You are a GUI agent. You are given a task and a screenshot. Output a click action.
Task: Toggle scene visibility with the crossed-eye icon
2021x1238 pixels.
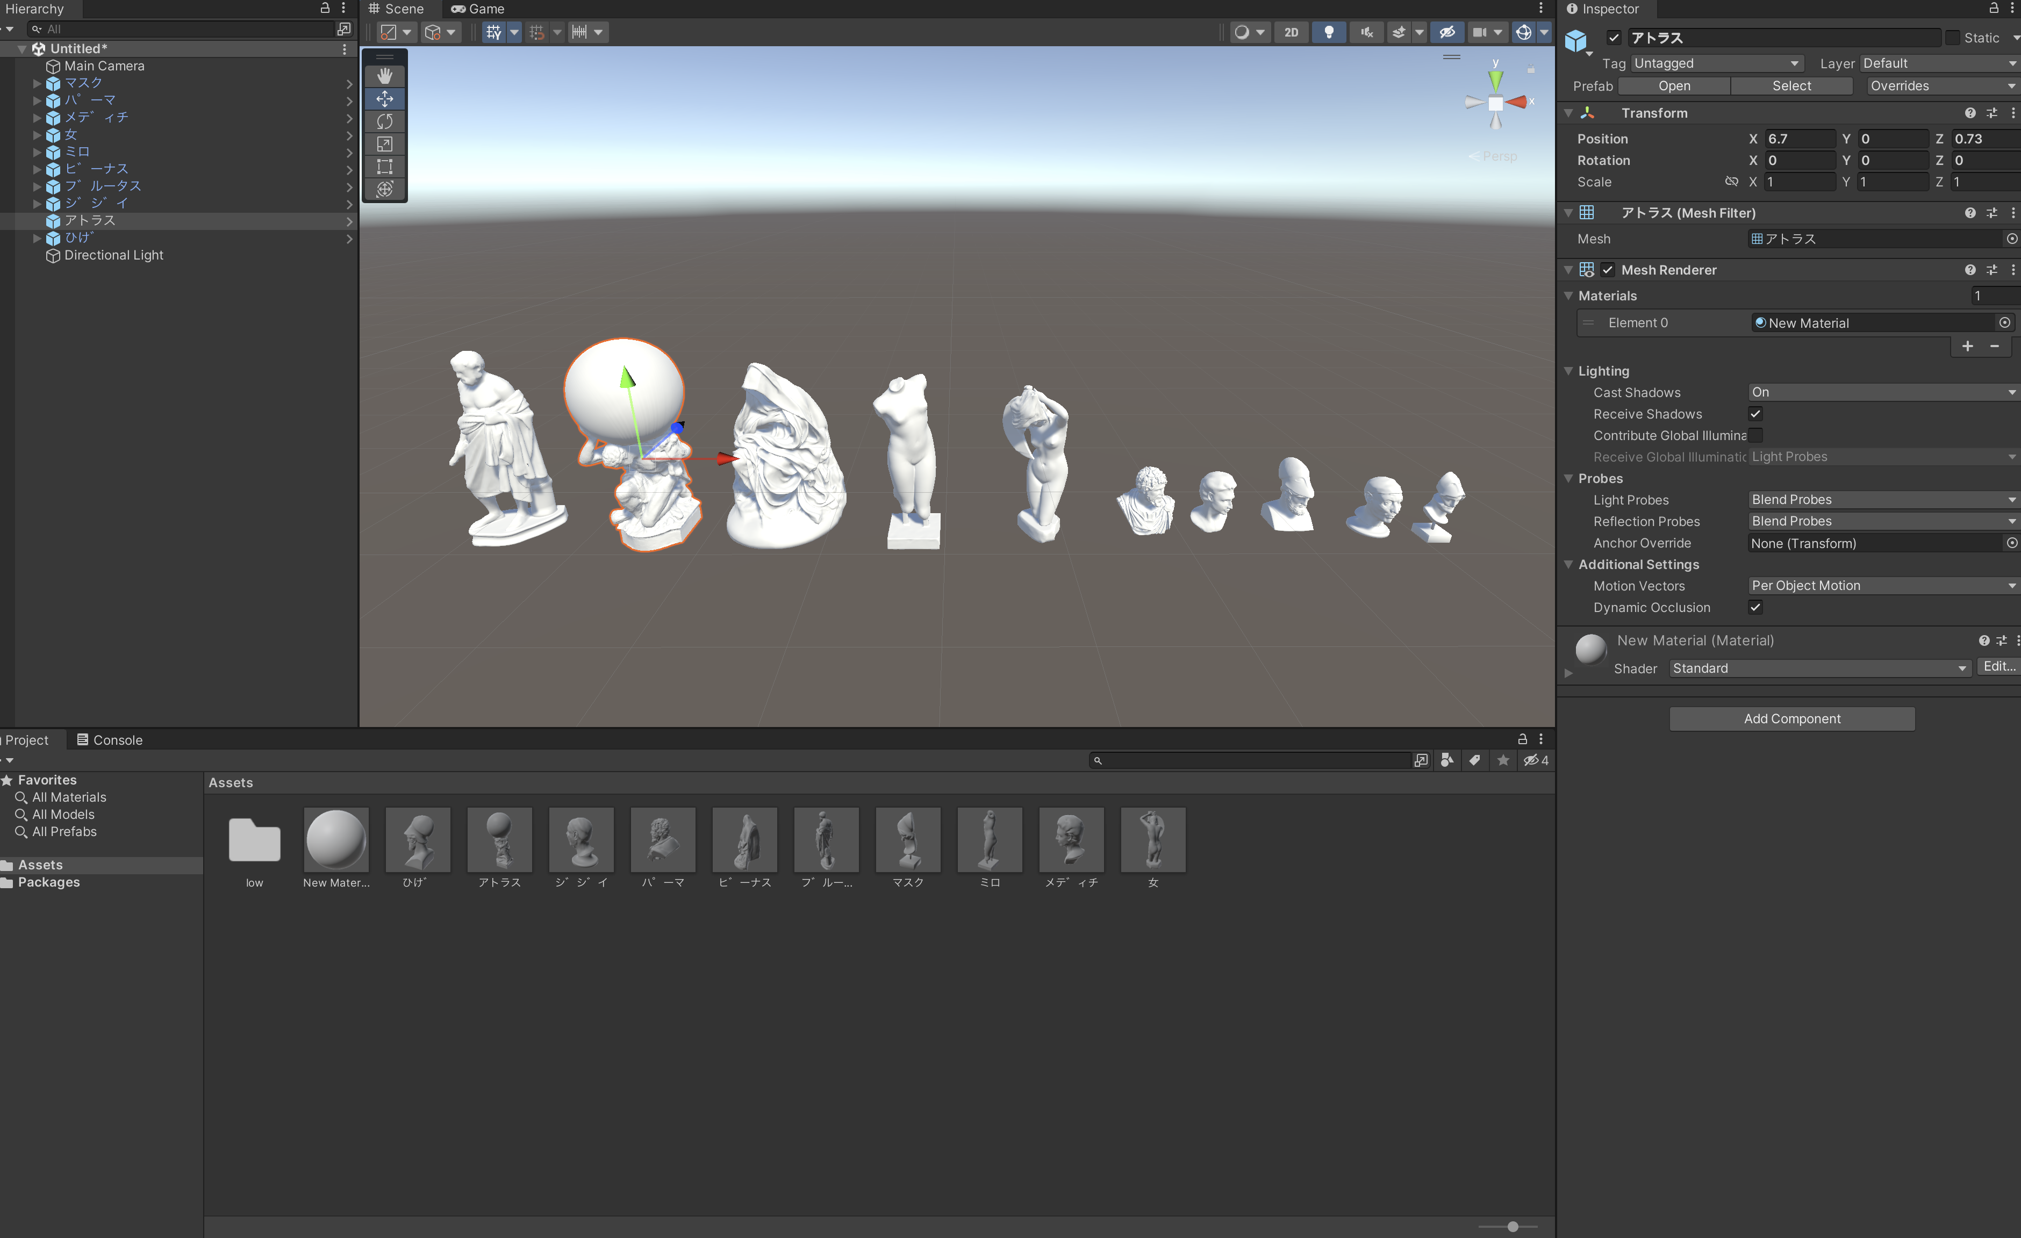pos(1447,32)
